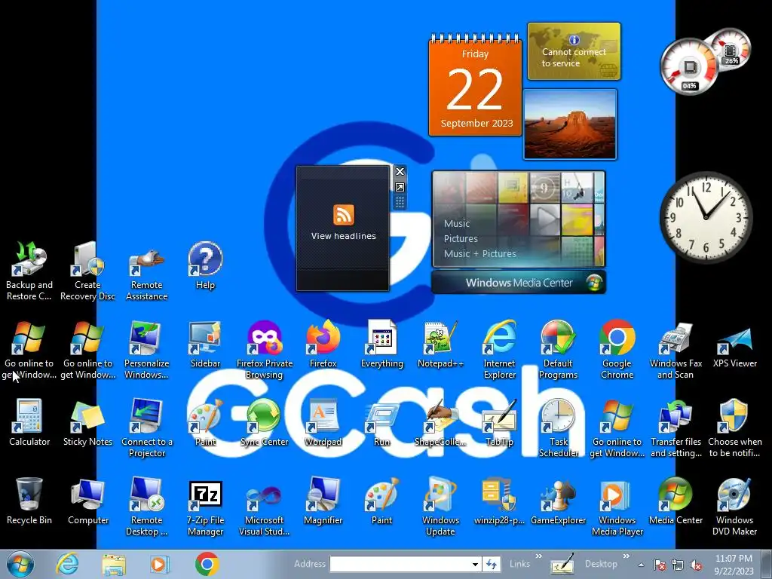Click the CPU meter gadget
The height and width of the screenshot is (579, 772).
[691, 67]
